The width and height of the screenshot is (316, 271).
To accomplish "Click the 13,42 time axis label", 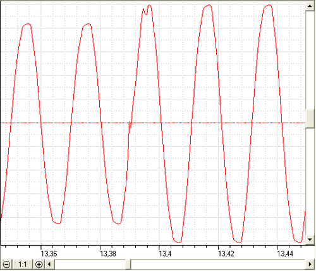I will (226, 253).
